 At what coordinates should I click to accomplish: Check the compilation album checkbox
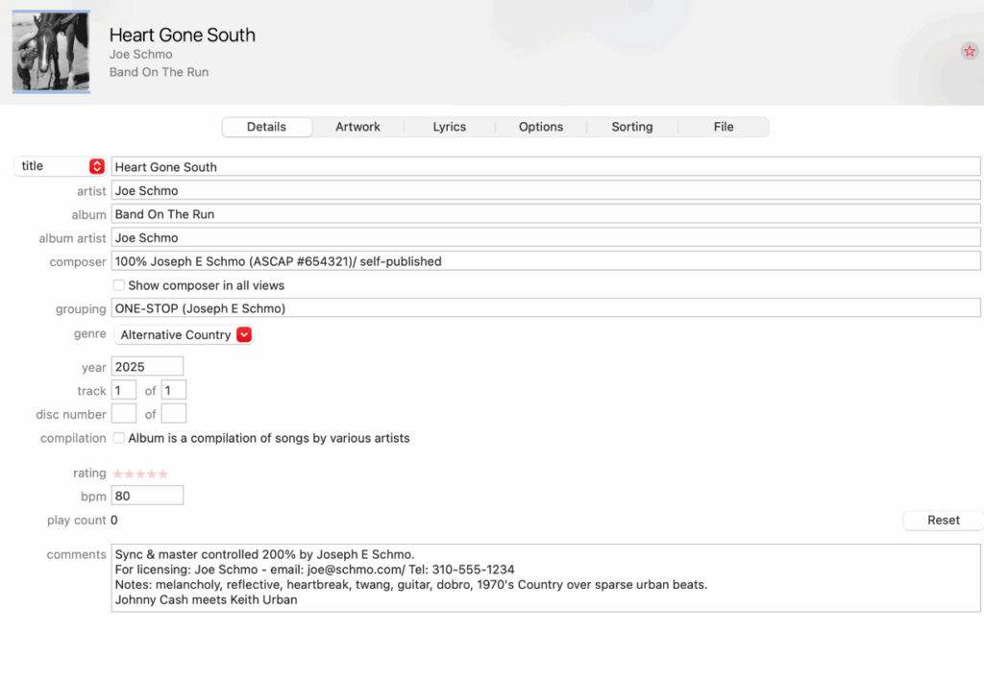point(118,438)
